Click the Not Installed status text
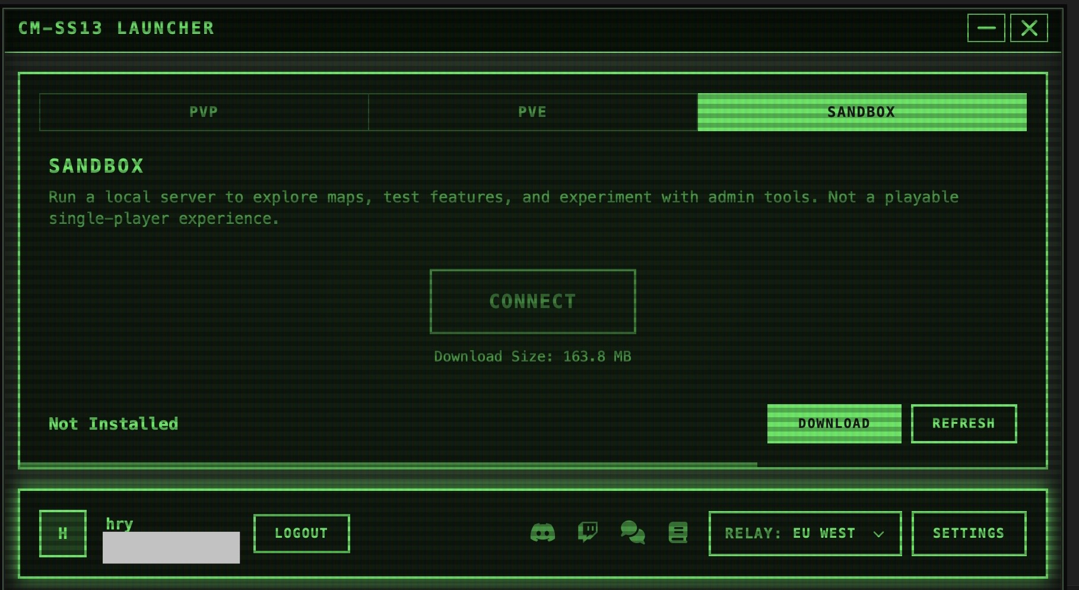Screen dimensions: 1079x590 [113, 424]
